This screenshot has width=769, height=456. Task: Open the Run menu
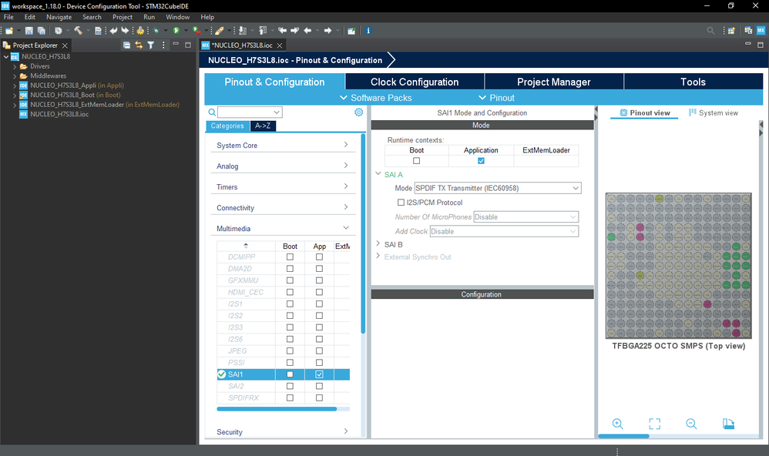click(x=149, y=17)
